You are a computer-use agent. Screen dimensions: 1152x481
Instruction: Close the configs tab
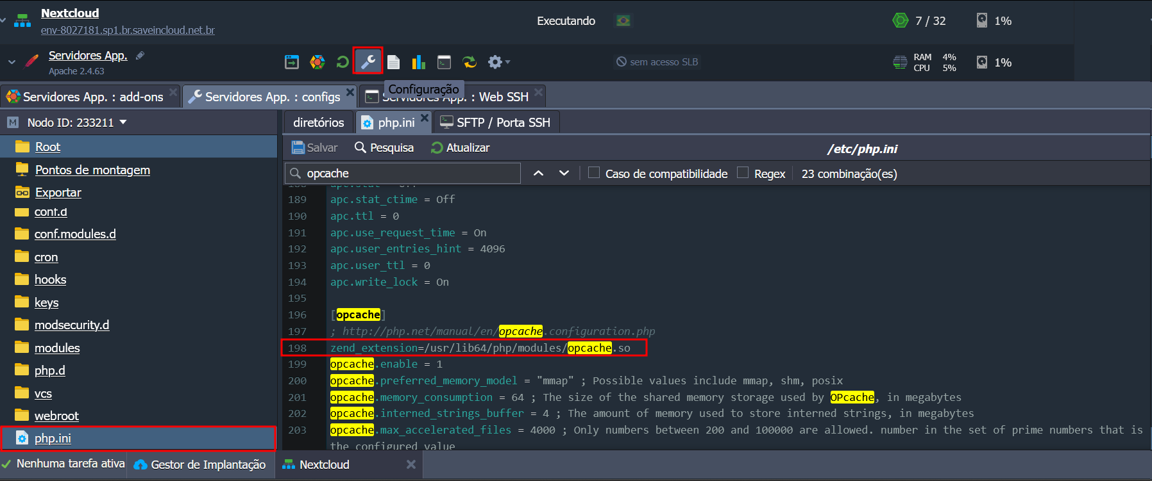350,92
